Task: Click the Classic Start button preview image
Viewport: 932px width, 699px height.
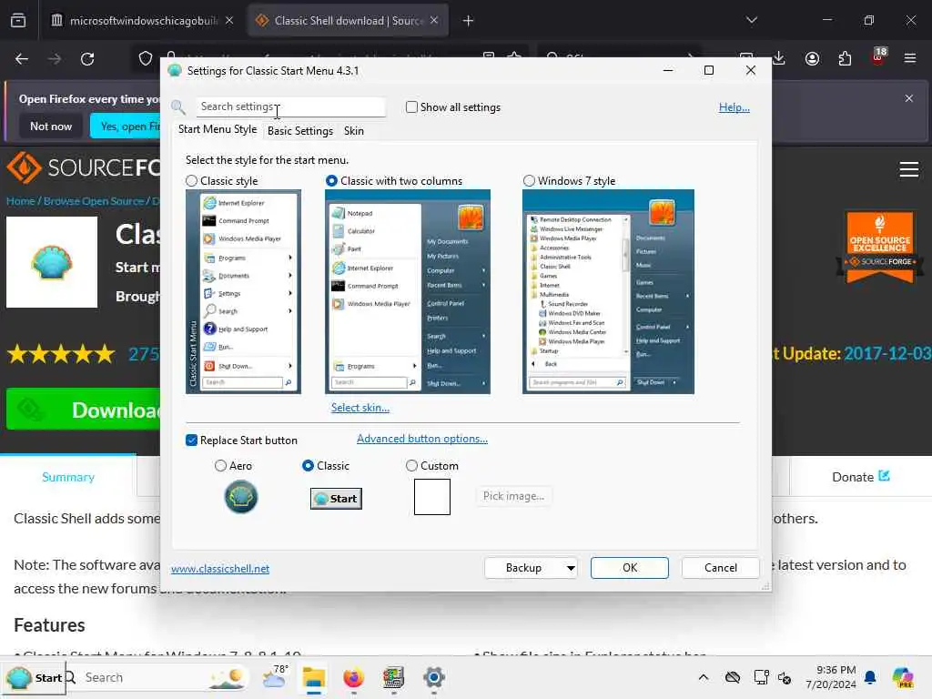Action: (336, 499)
